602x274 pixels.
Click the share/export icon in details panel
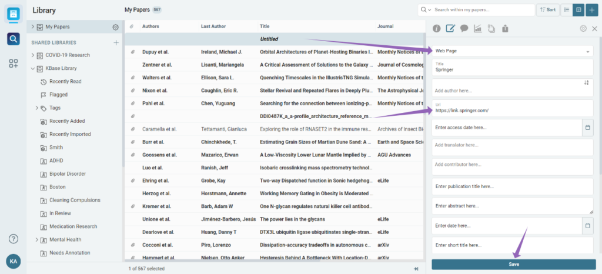505,28
